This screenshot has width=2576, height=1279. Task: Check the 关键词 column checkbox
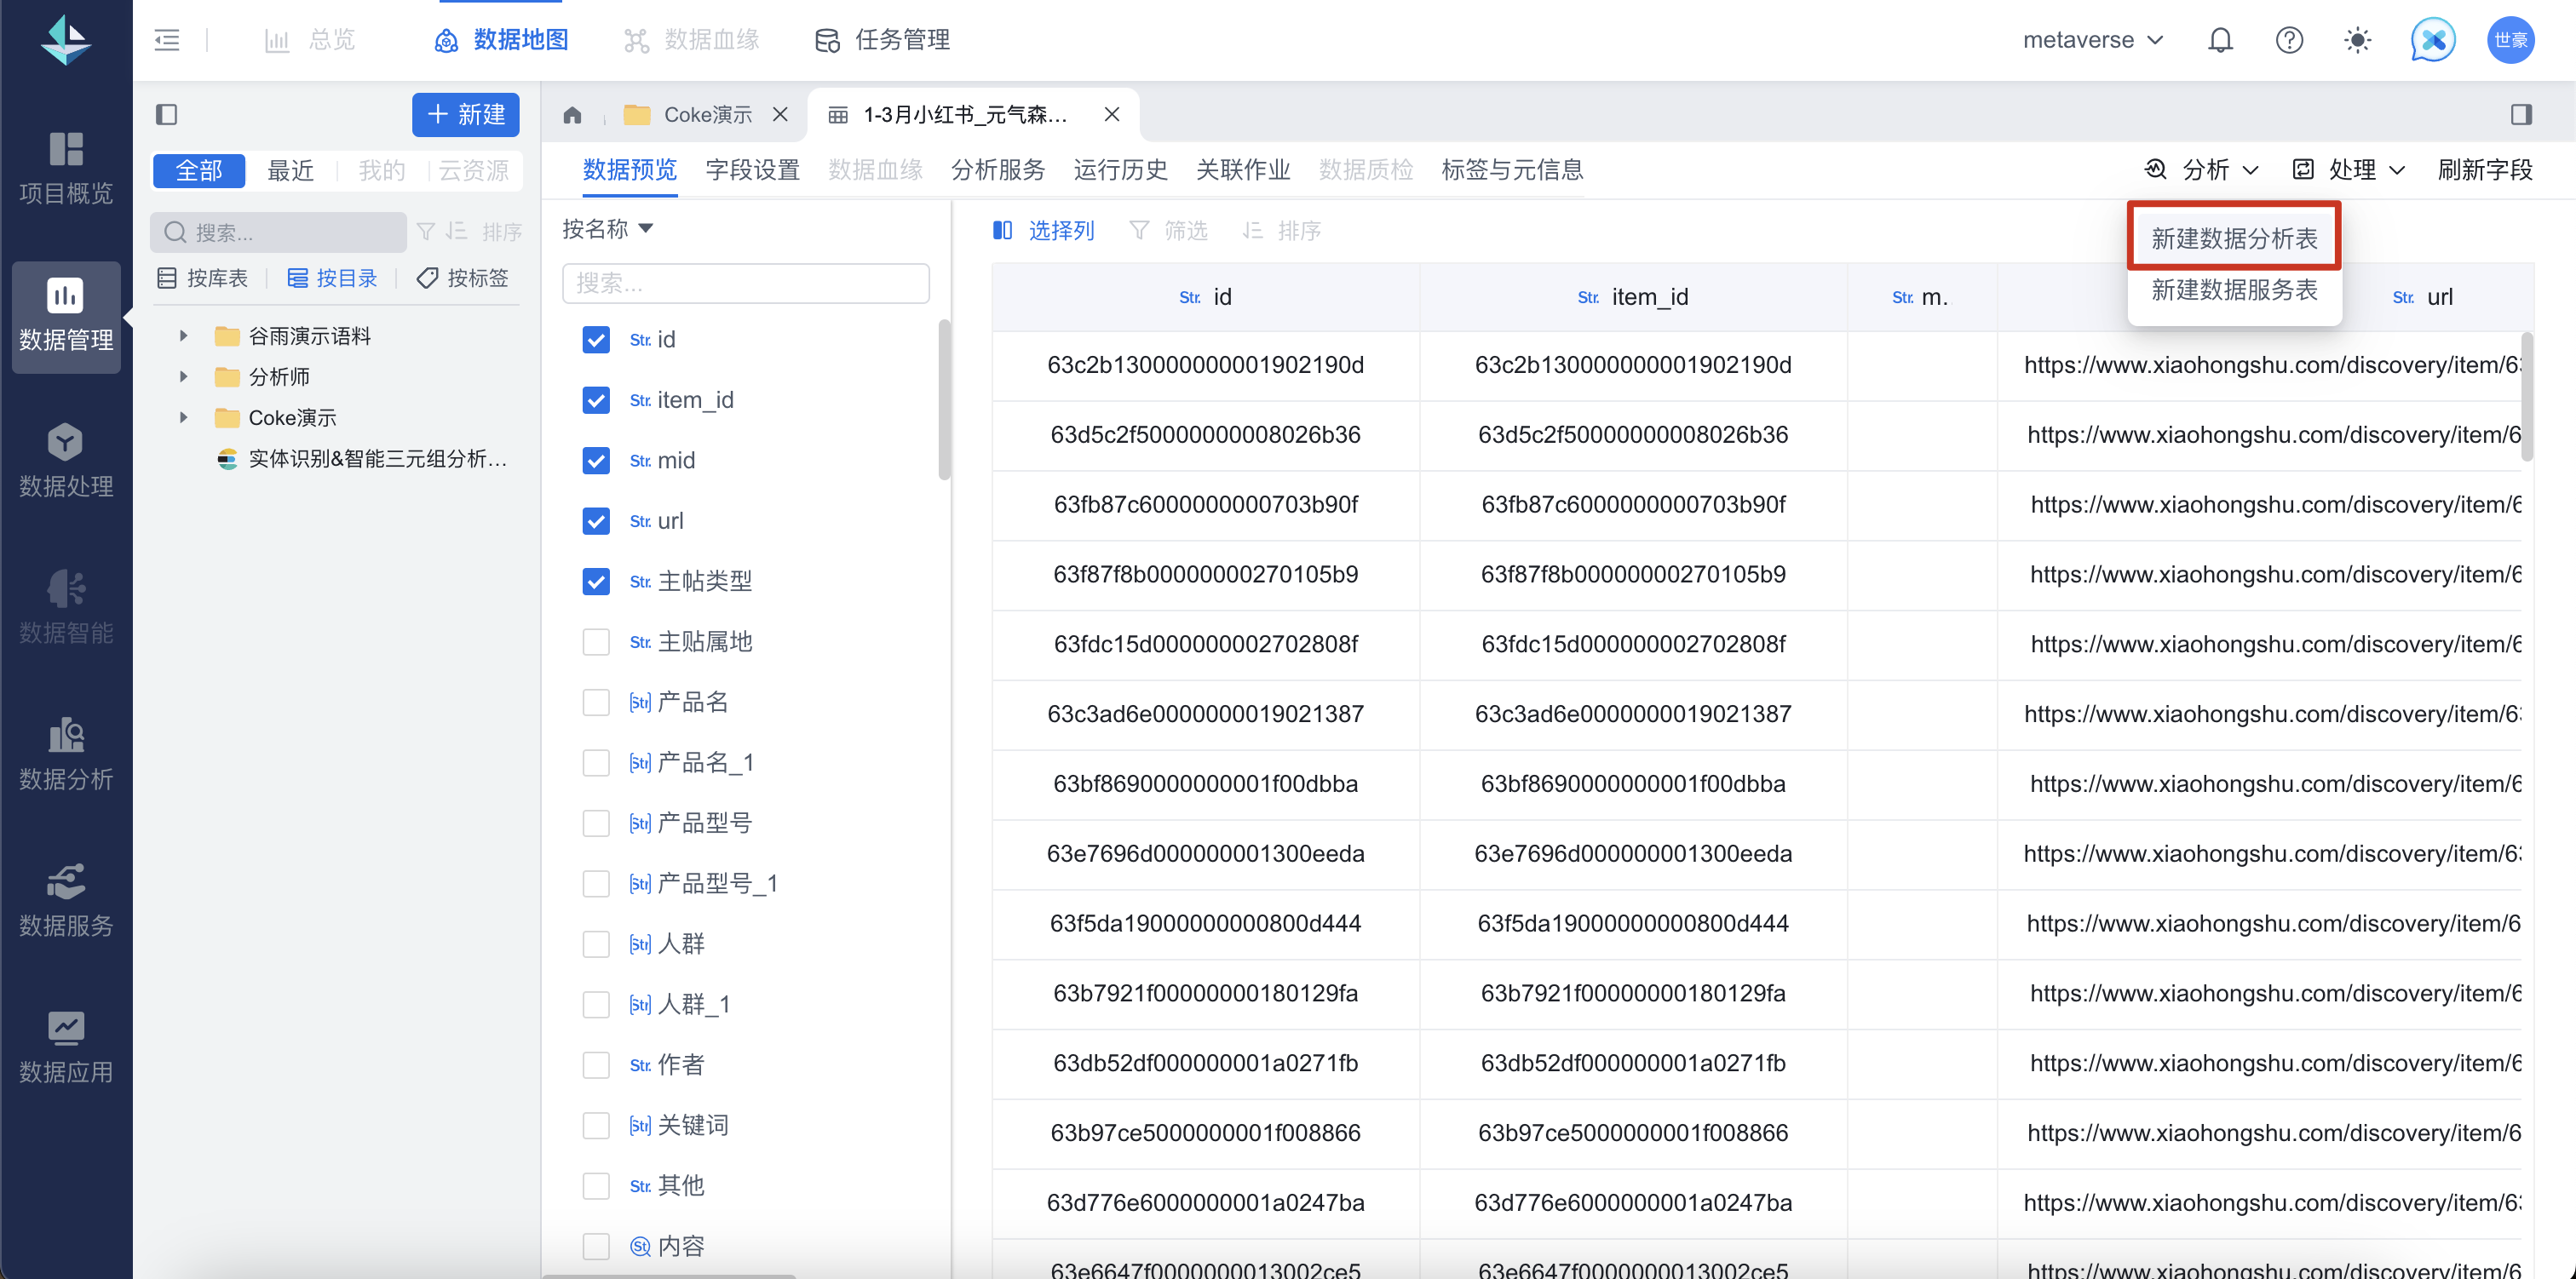[596, 1125]
